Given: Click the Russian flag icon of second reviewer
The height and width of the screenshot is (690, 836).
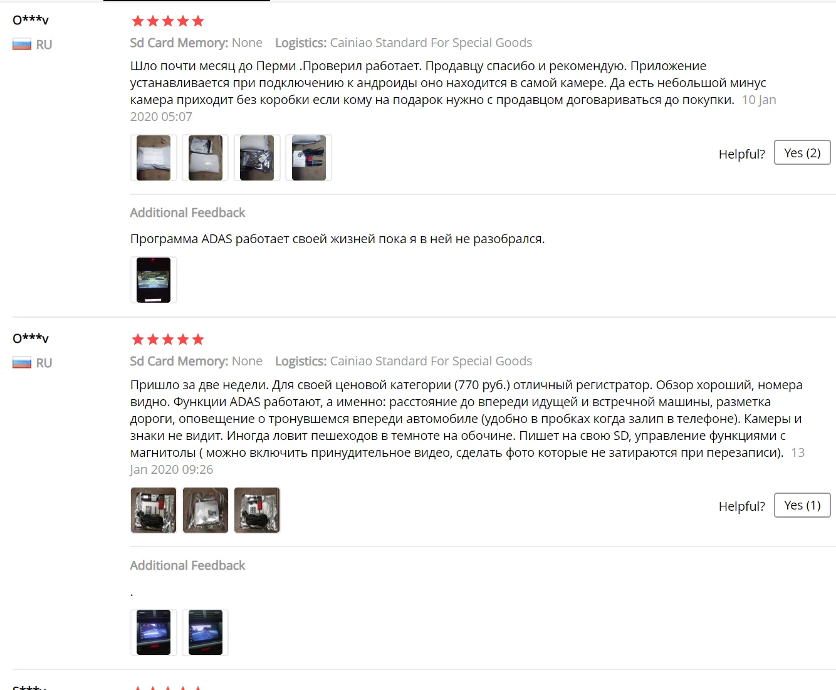Looking at the screenshot, I should (22, 363).
